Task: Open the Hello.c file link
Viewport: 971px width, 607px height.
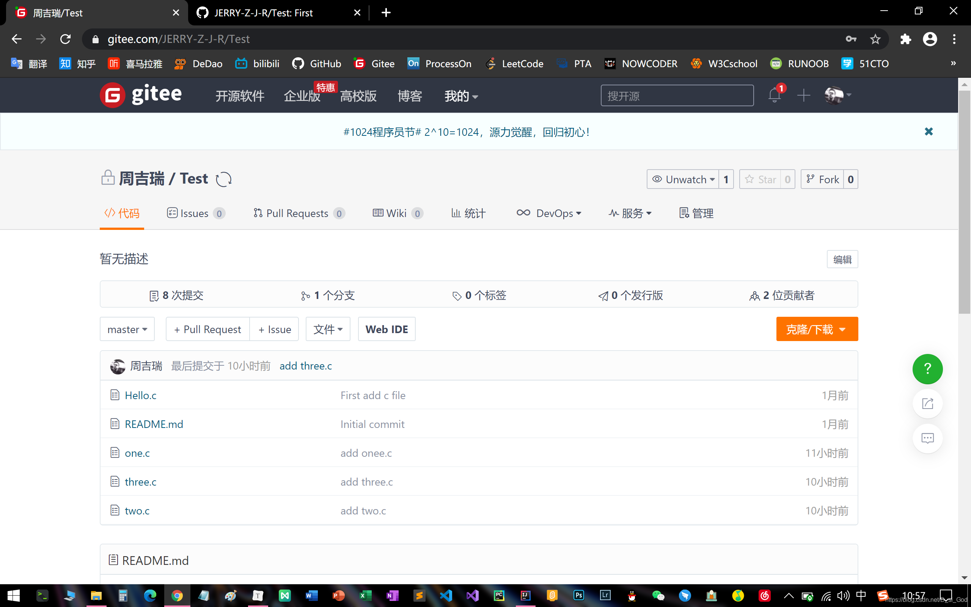Action: 140,395
